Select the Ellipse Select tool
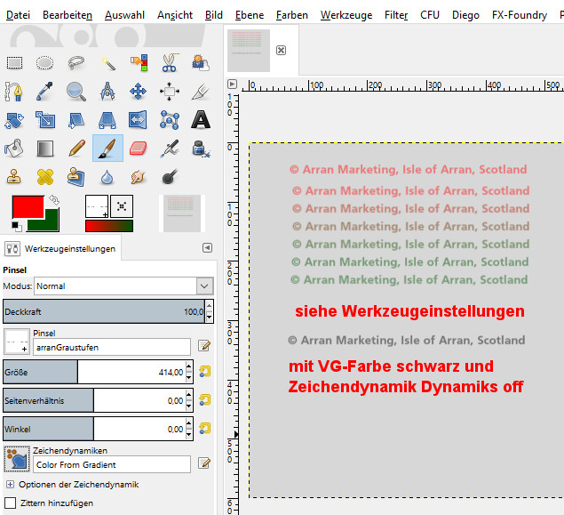The image size is (564, 515). click(x=45, y=62)
